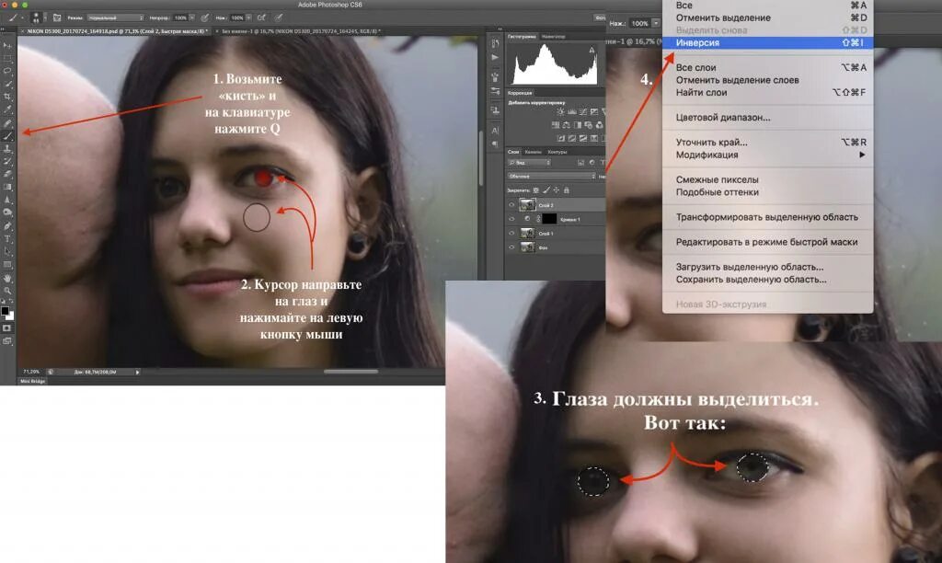Open the layer blend mode Обычные dropdown
This screenshot has height=563, width=942.
click(x=552, y=176)
